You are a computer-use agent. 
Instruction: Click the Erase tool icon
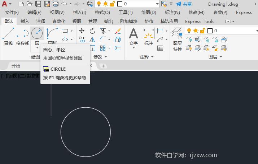118,31
